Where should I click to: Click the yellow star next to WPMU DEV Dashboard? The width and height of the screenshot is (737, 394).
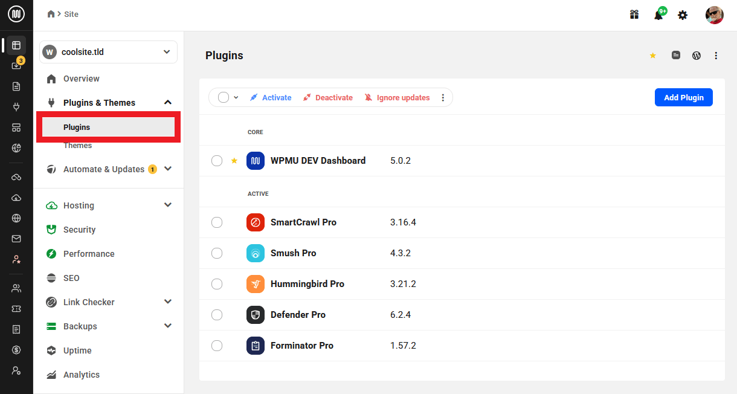[234, 161]
